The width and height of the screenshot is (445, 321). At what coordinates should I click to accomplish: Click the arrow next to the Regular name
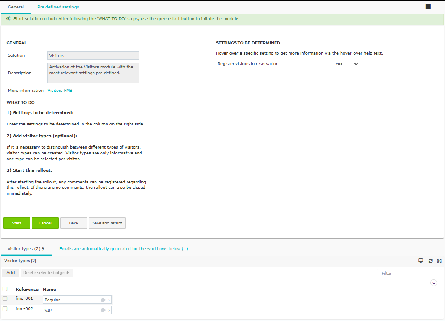pos(109,300)
